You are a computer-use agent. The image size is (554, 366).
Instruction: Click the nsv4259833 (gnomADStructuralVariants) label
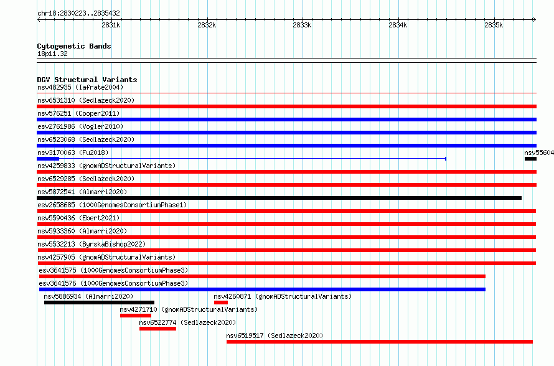(106, 166)
